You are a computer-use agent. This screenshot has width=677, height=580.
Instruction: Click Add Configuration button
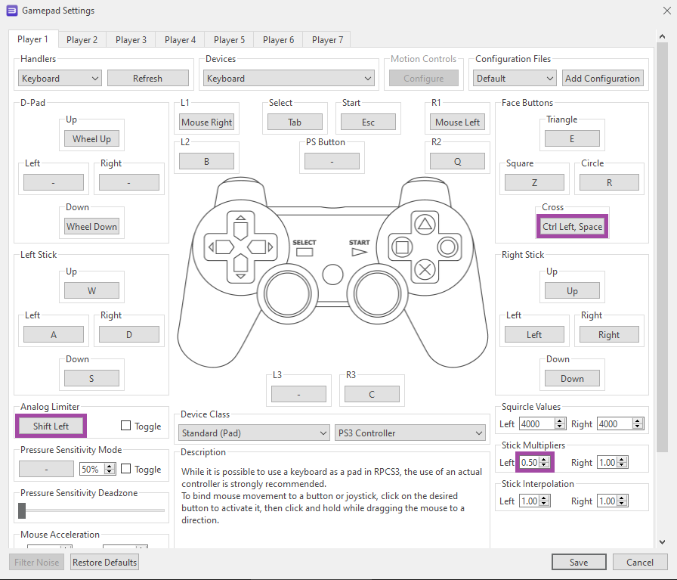click(x=602, y=78)
